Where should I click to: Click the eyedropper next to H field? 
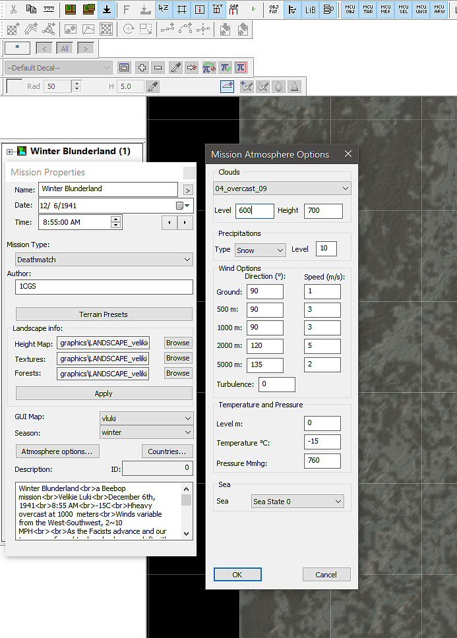tap(152, 86)
